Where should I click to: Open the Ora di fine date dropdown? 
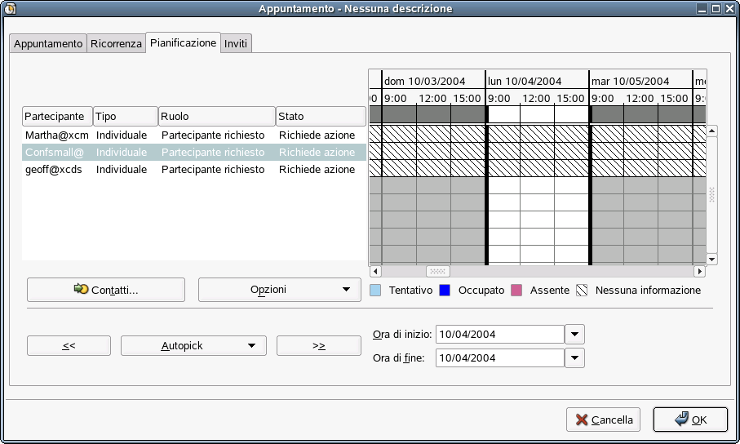(575, 357)
